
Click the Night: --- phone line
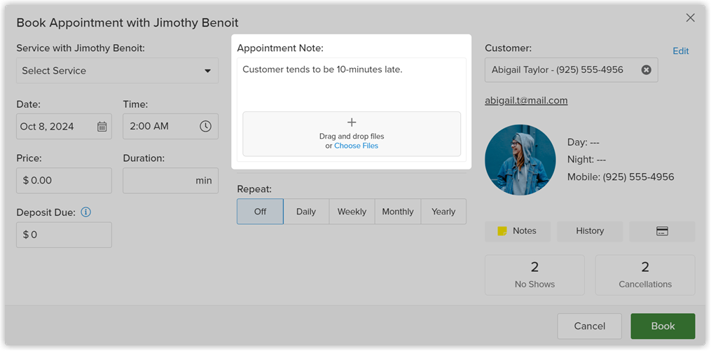(587, 160)
